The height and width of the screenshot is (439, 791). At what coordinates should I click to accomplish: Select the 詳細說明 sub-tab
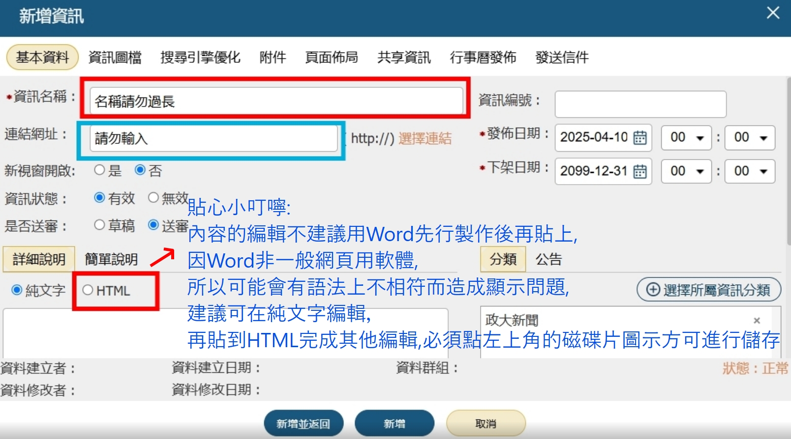39,259
